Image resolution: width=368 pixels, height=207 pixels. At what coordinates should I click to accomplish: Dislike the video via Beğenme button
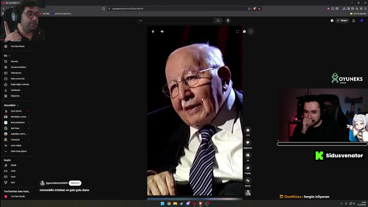tap(248, 143)
